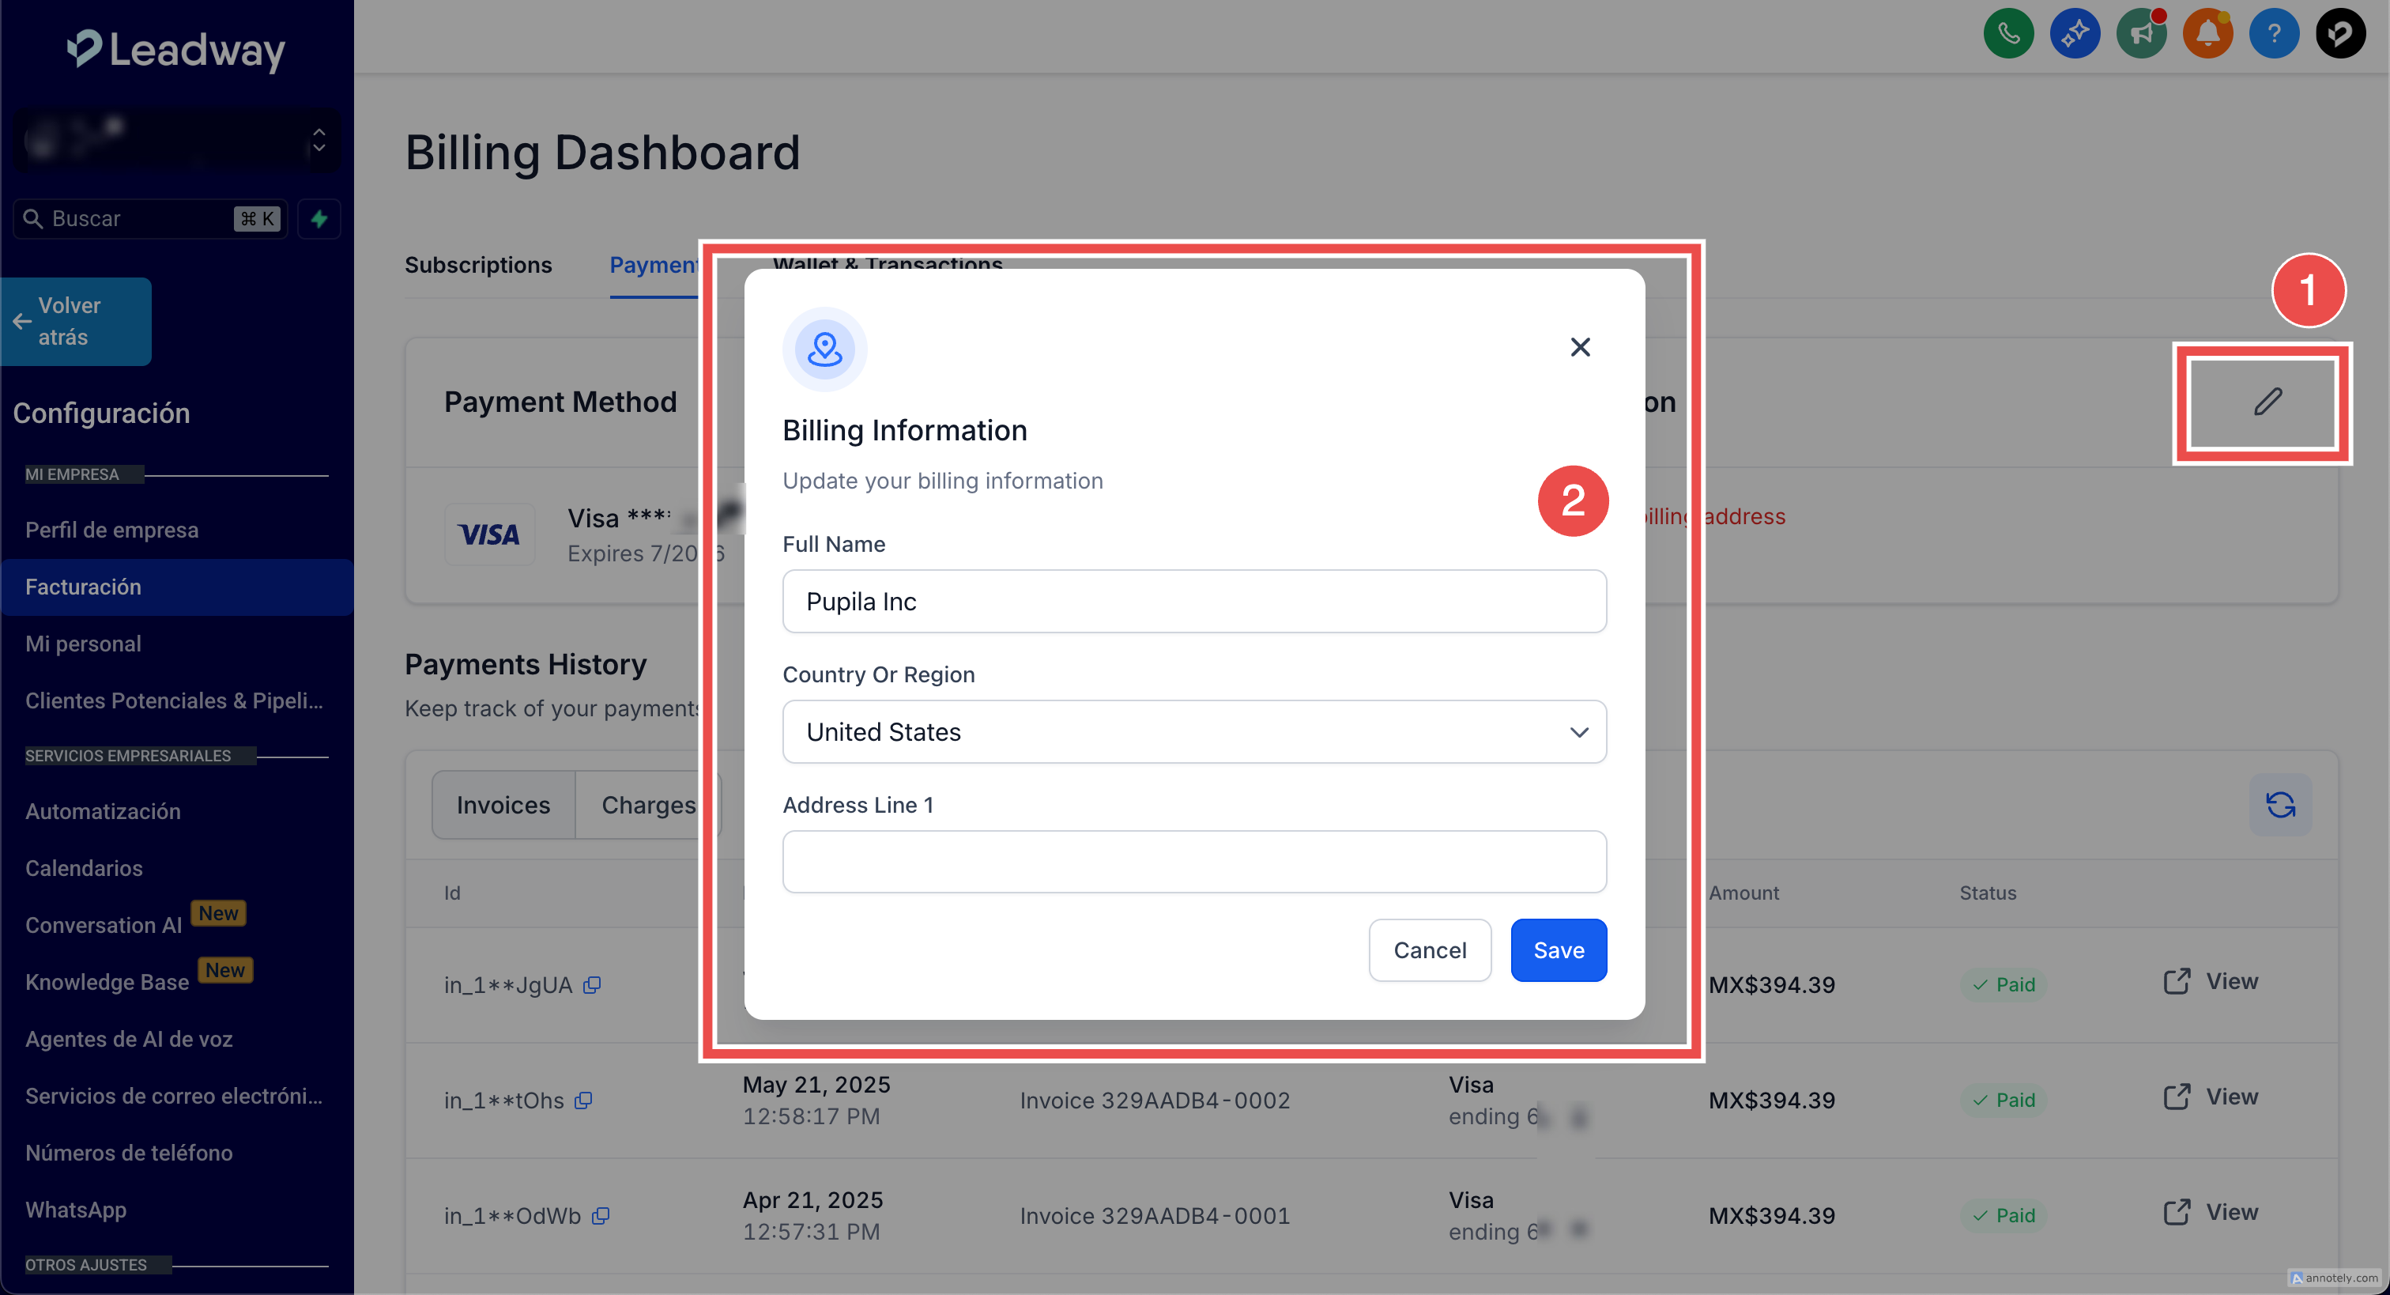Screen dimensions: 2390x1295
Task: Close the Billing Information dialog
Action: pyautogui.click(x=1579, y=346)
